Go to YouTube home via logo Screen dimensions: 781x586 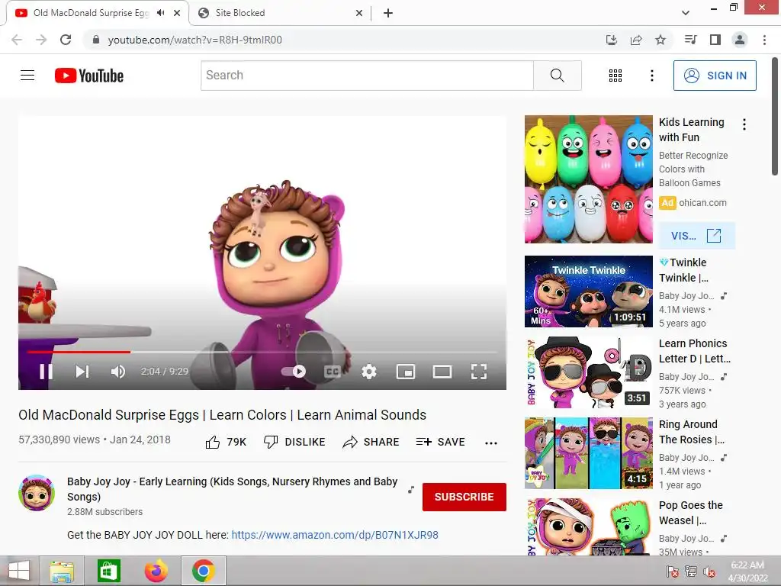(89, 76)
